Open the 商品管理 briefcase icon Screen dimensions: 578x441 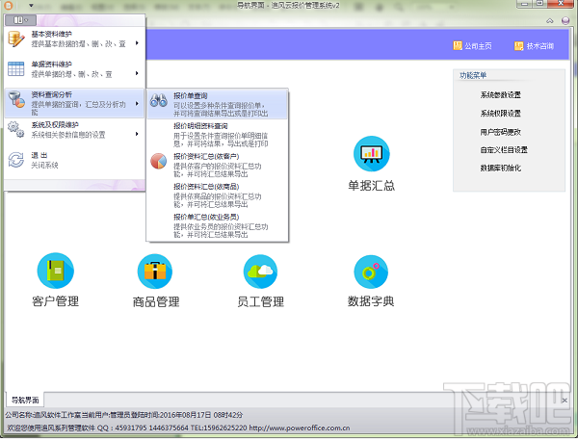tap(155, 272)
